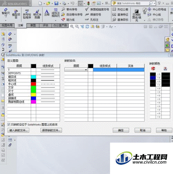This screenshot has width=173, height=174.
Task: Click the New document icon
Action: [40, 3]
